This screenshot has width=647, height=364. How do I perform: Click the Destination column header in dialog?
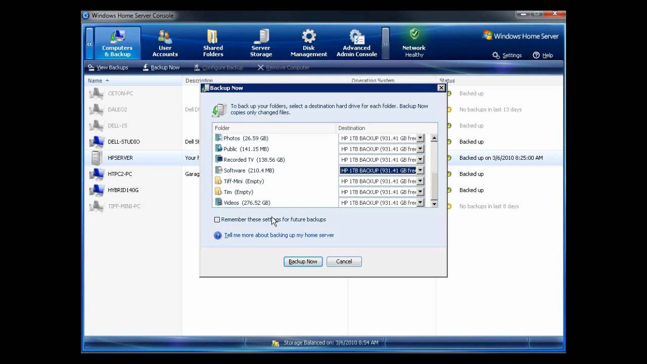pyautogui.click(x=387, y=128)
